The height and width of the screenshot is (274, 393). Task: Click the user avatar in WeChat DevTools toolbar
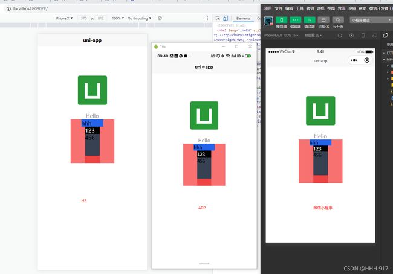(x=268, y=21)
